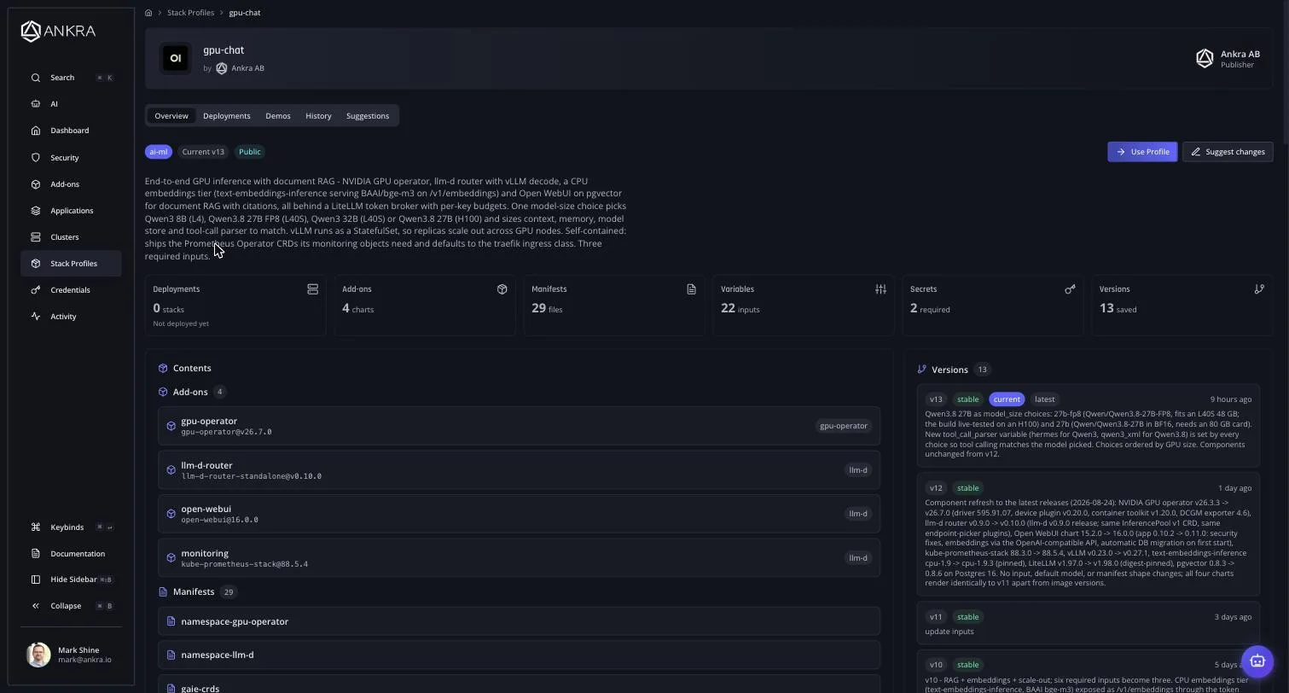Click the Deployments card stack icon
The height and width of the screenshot is (693, 1289).
[x=312, y=289]
